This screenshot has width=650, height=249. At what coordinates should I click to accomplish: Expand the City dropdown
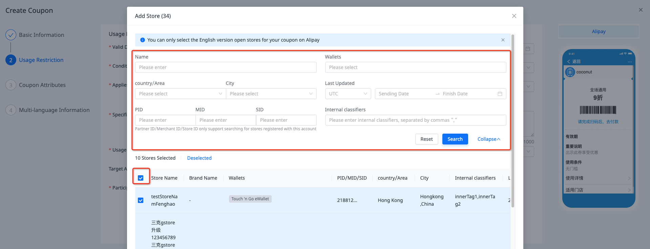click(271, 94)
